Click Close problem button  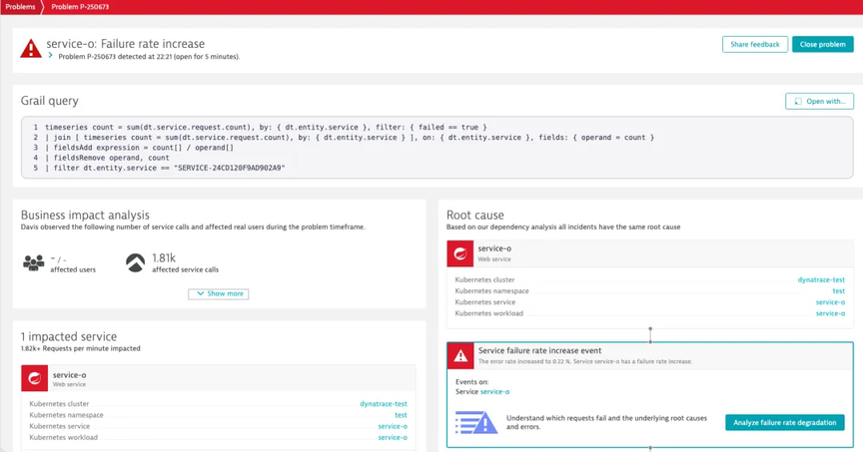pyautogui.click(x=823, y=45)
